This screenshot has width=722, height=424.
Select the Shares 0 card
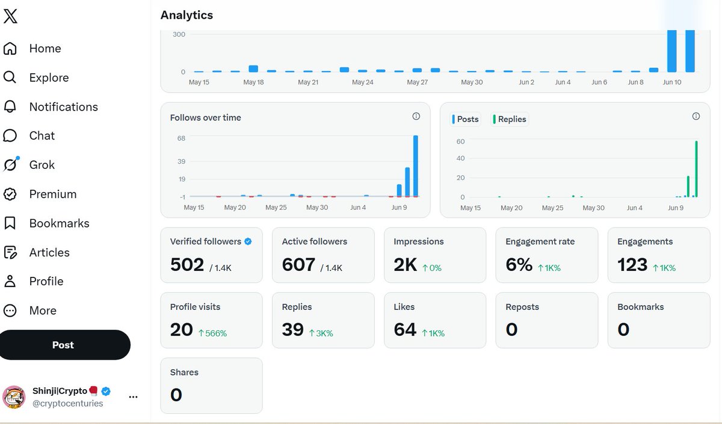coord(211,386)
